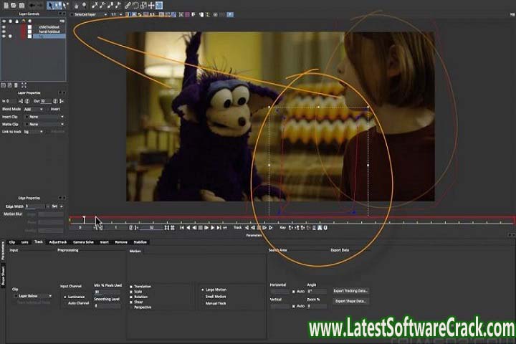This screenshot has height=344, width=516.
Task: Click the expand icon below layer list
Action: click(24, 85)
